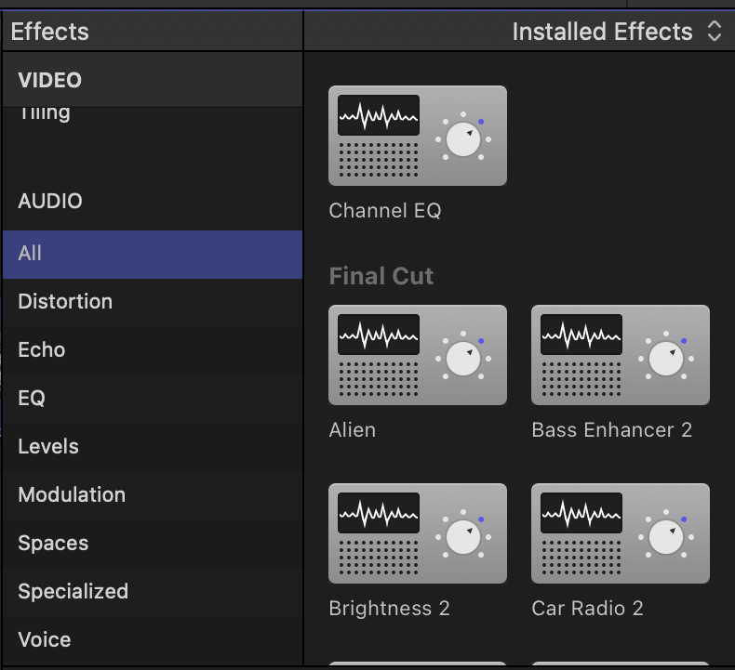Open the Distortion category
735x670 pixels.
pyautogui.click(x=153, y=302)
